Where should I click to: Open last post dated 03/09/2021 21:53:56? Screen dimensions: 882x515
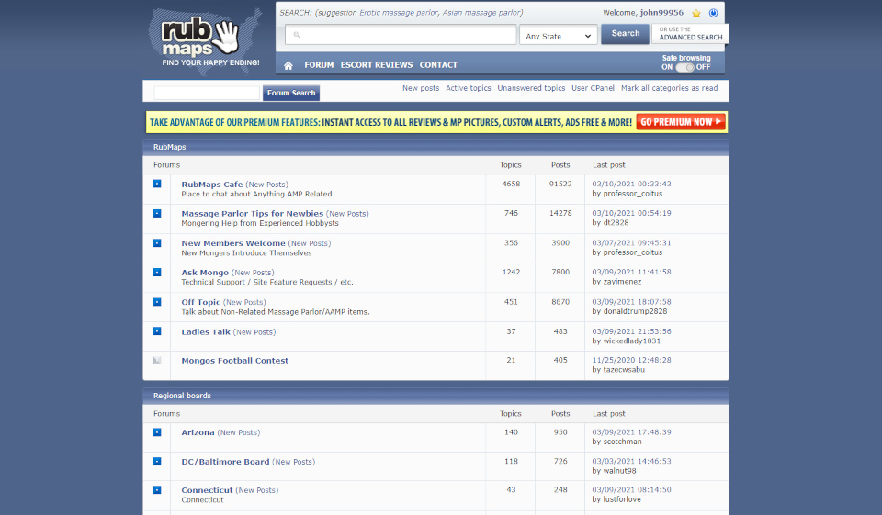[631, 331]
